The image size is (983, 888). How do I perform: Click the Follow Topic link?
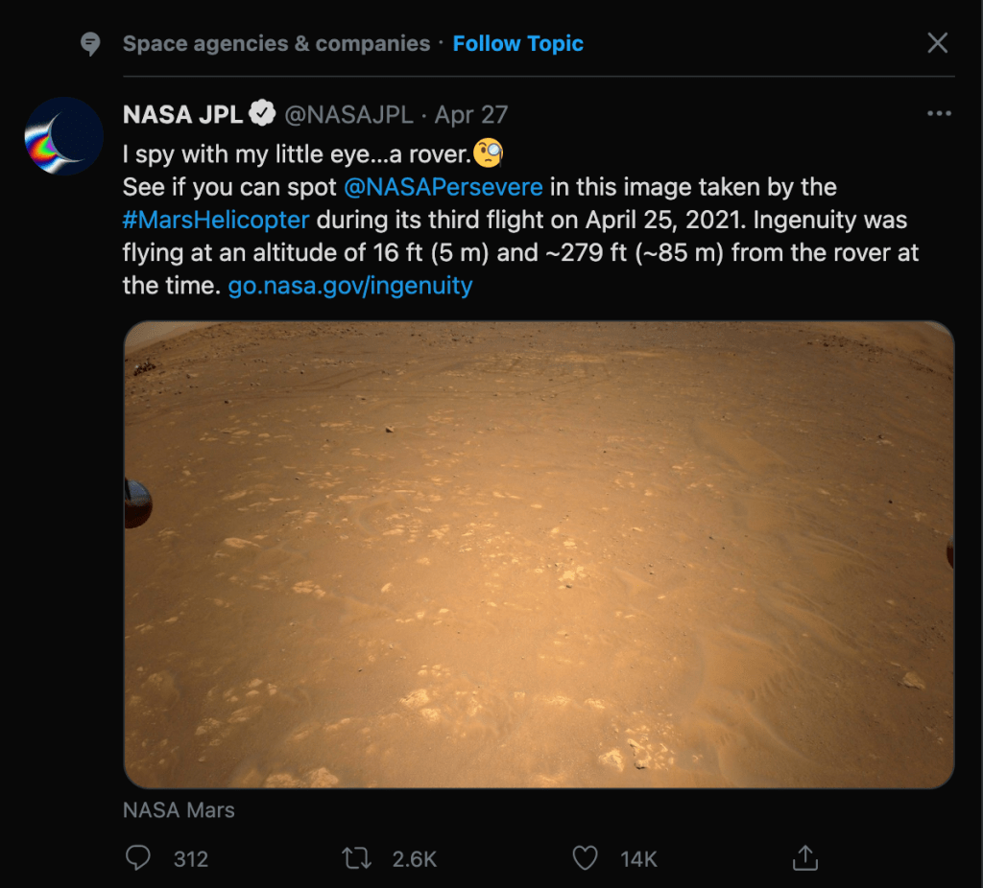pos(518,44)
